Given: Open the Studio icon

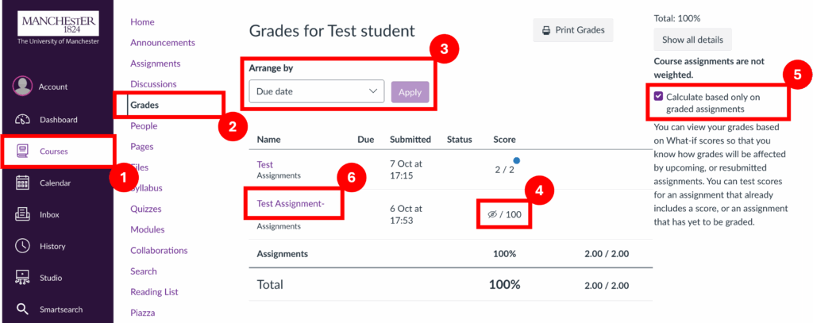Looking at the screenshot, I should [x=22, y=278].
